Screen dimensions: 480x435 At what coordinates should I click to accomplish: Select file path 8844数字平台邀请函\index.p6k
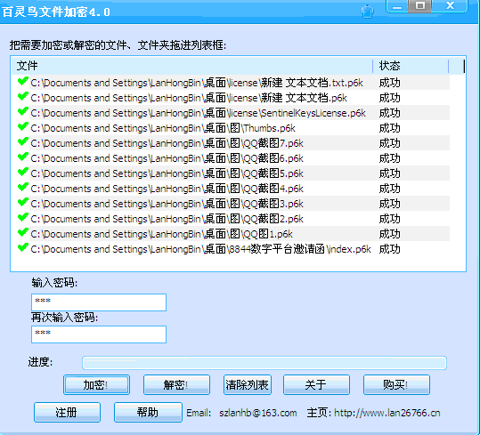[201, 249]
